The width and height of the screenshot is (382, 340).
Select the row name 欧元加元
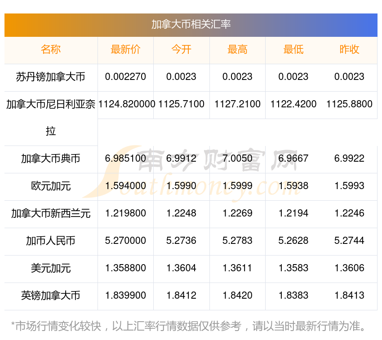(51, 186)
